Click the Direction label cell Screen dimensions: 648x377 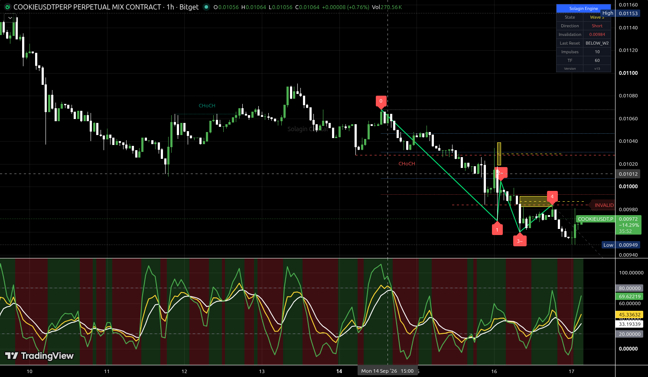click(x=570, y=26)
